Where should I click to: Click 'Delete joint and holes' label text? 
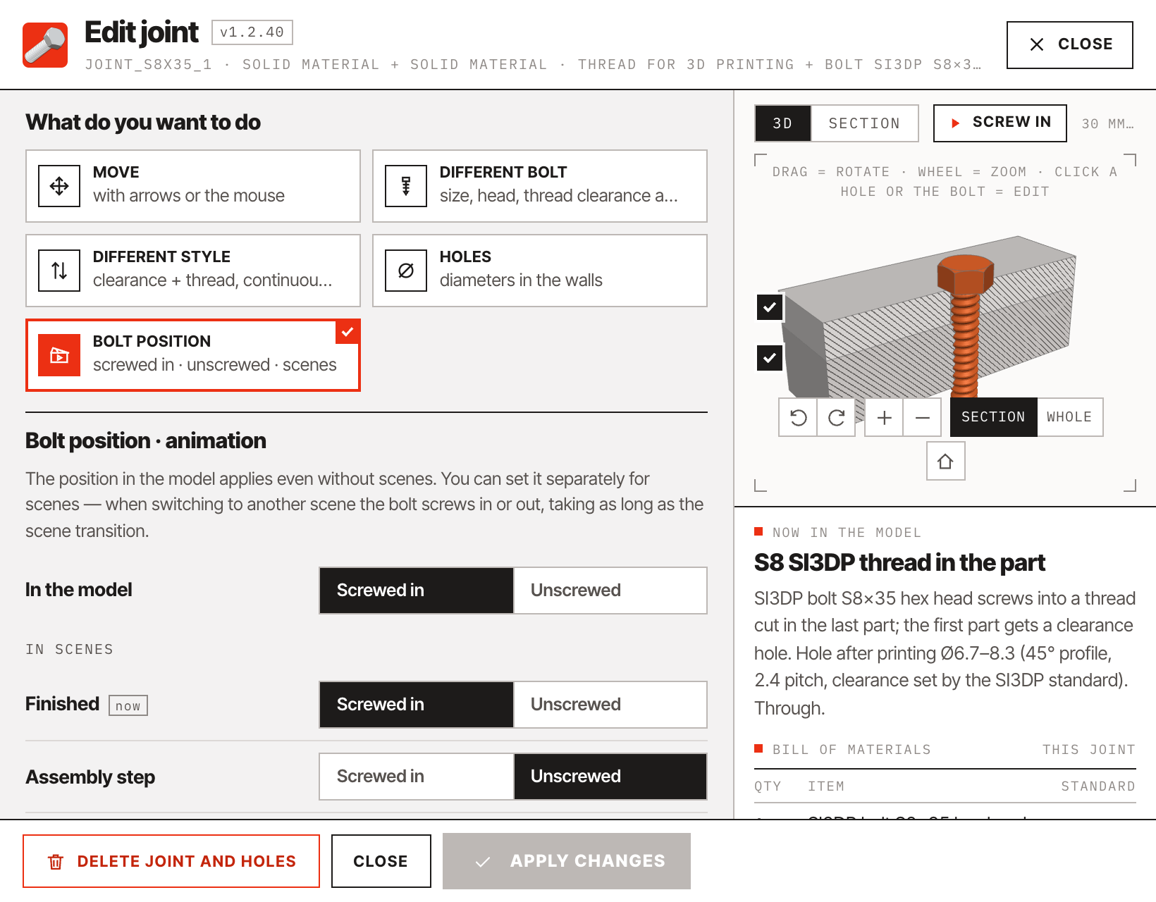[x=187, y=861]
